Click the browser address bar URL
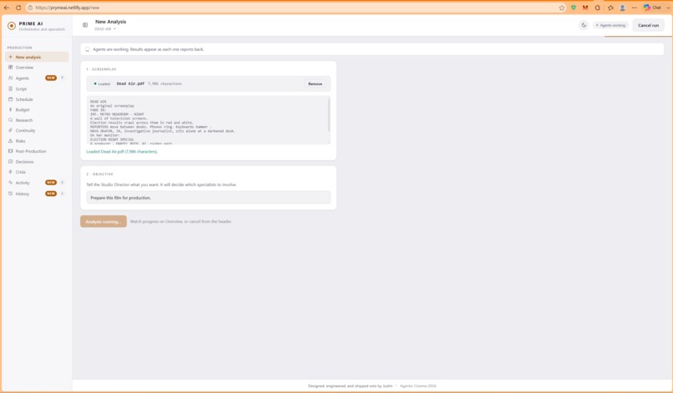The width and height of the screenshot is (673, 393). (68, 8)
